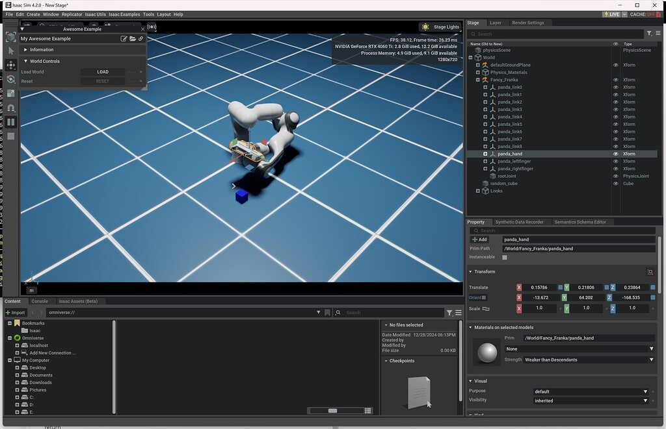The width and height of the screenshot is (666, 429).
Task: Click the Add button in Property panel
Action: pyautogui.click(x=479, y=239)
